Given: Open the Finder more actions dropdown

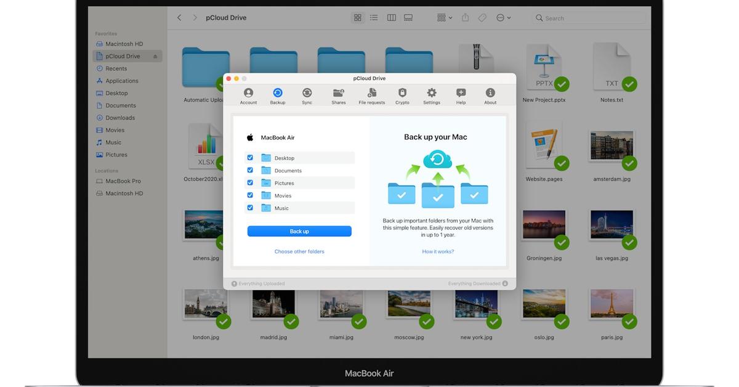Looking at the screenshot, I should (503, 18).
